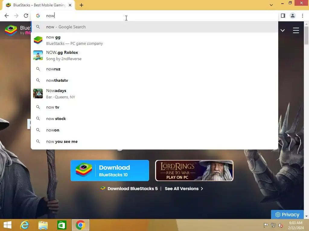309x231 pixels.
Task: Click the Download BlueStacks 10 button
Action: [x=110, y=171]
